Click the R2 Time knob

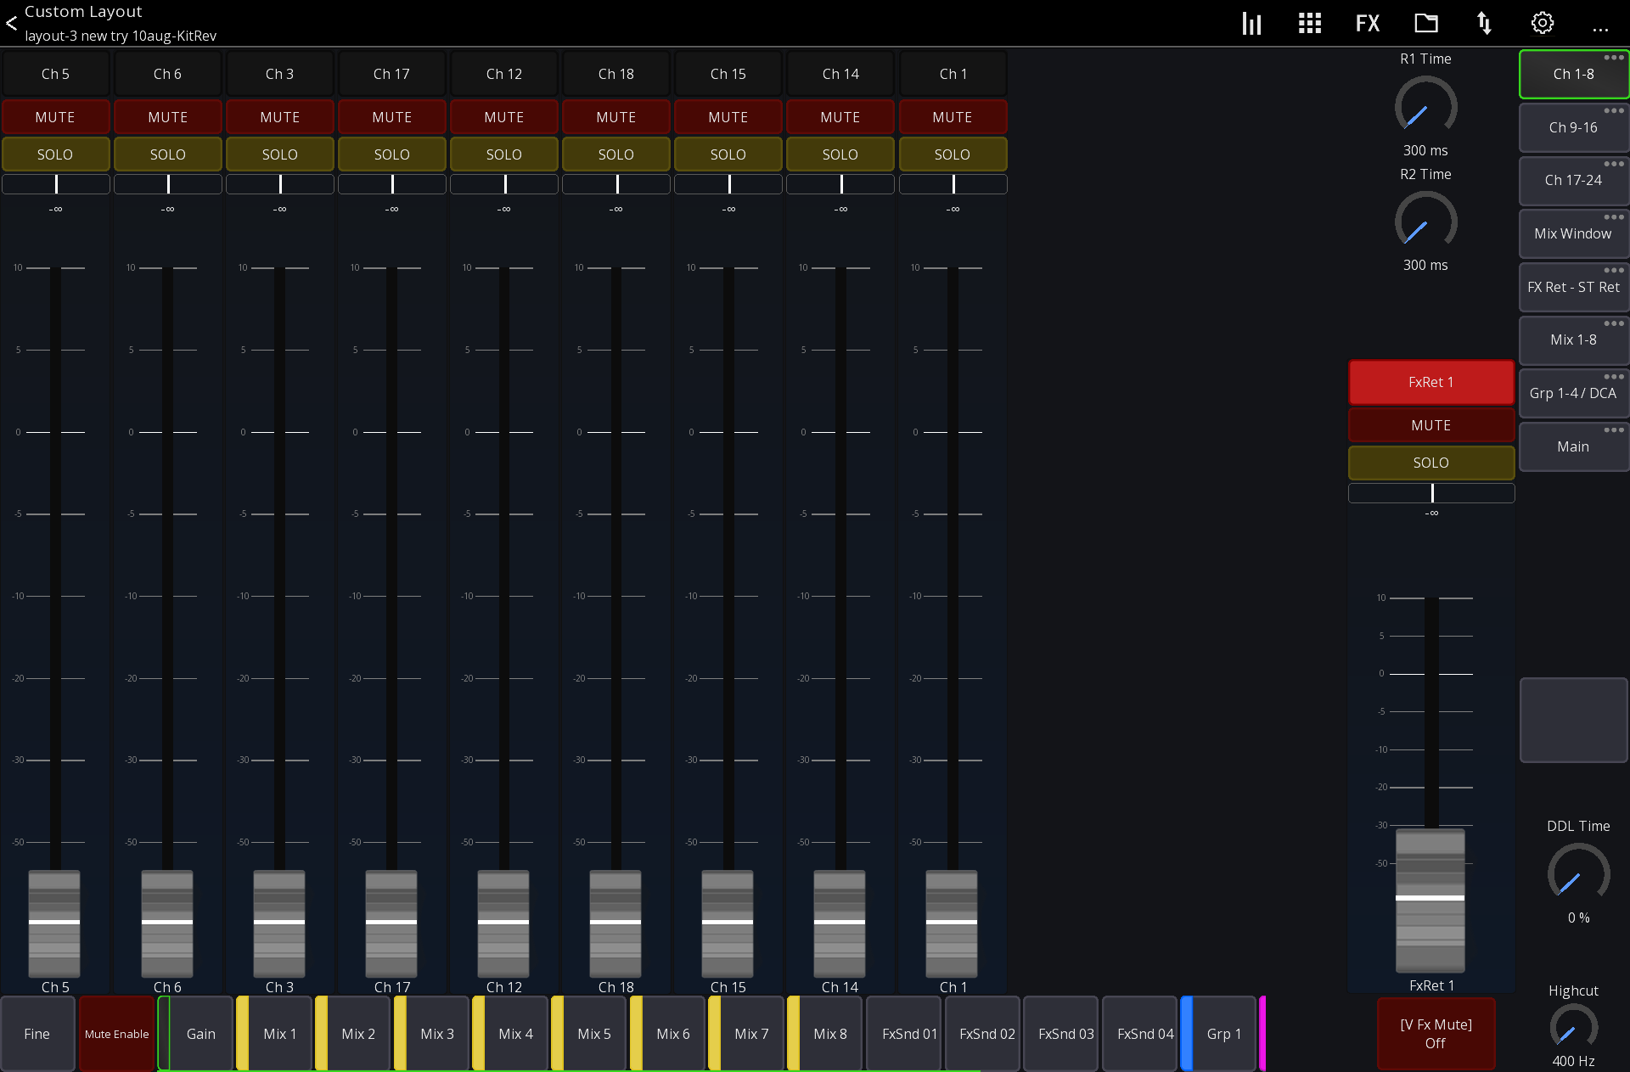(x=1425, y=221)
